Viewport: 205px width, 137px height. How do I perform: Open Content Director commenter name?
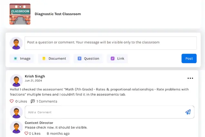point(39,123)
